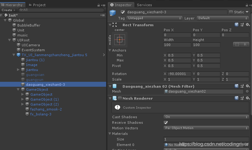This screenshot has width=252, height=150.
Task: Switch to the Services tab
Action: pyautogui.click(x=144, y=5)
